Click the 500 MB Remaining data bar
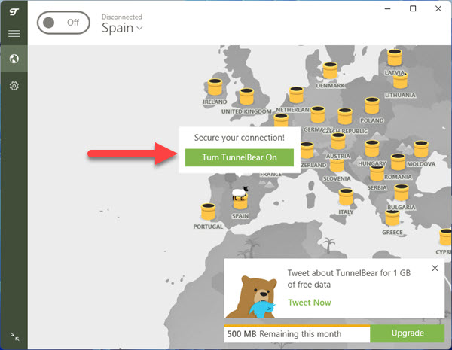The width and height of the screenshot is (452, 350). [x=297, y=334]
